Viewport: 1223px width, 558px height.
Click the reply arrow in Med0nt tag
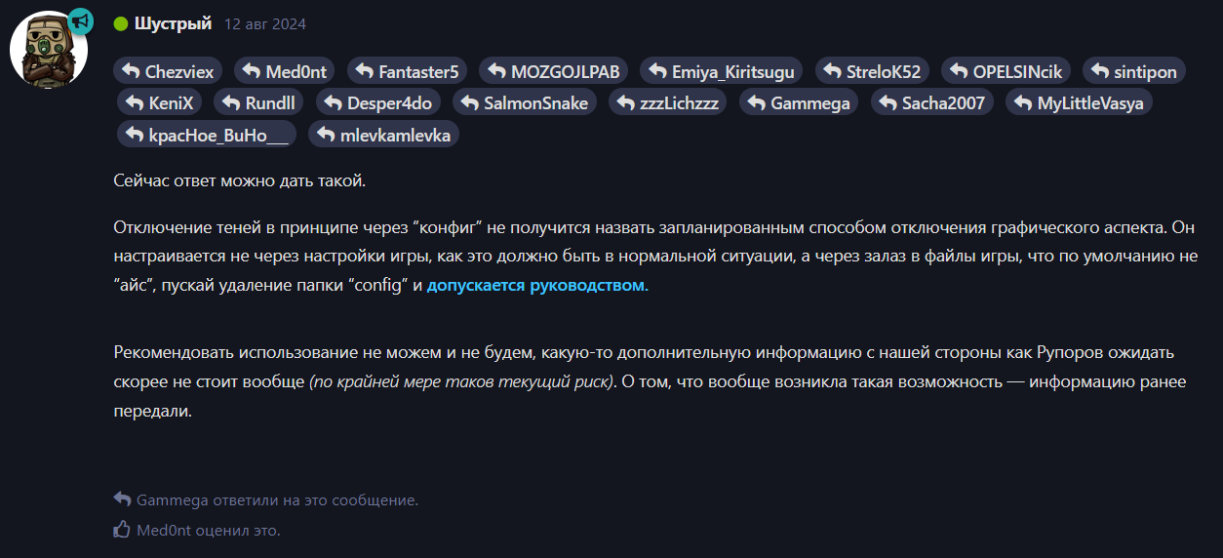[251, 70]
